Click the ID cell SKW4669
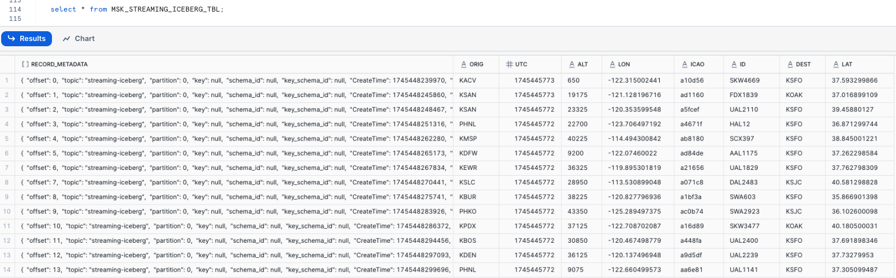Screen dimensions: 896x278 tap(750, 80)
